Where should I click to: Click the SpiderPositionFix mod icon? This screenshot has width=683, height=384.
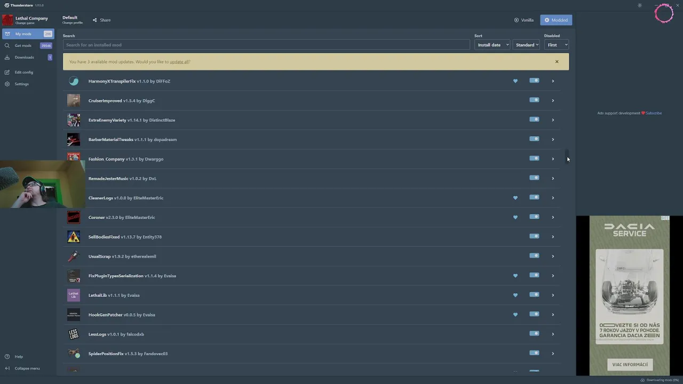point(74,354)
